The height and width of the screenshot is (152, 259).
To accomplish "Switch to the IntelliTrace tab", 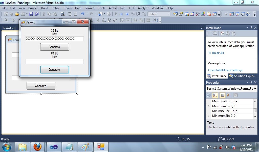I will pos(217,76).
